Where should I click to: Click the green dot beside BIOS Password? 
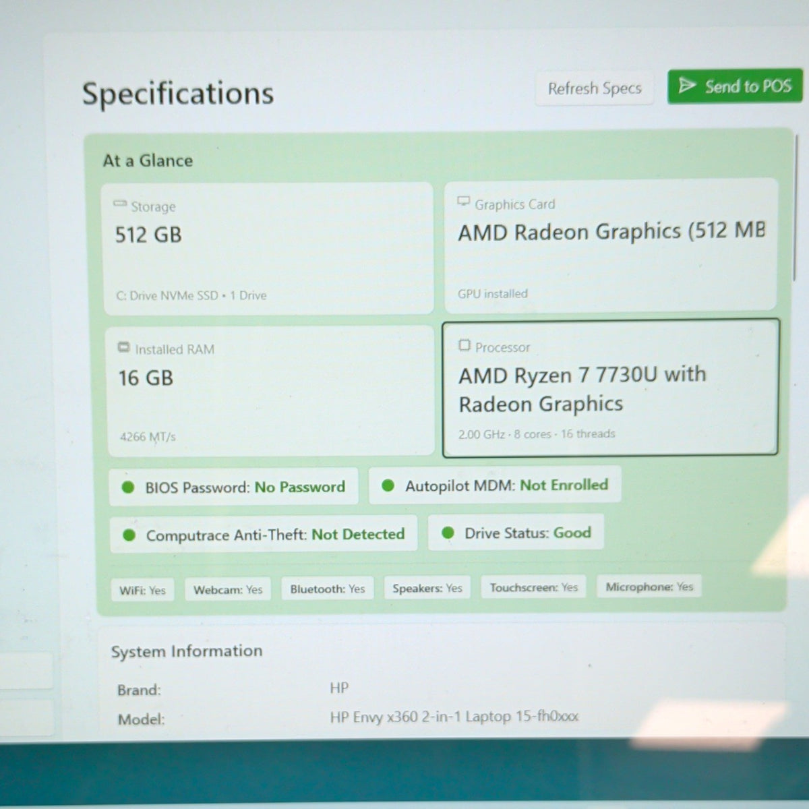click(128, 487)
